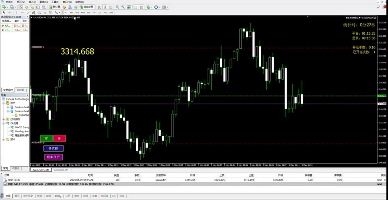The width and height of the screenshot is (388, 200).
Task: Toggle the Terminal window icon
Action: click(38, 7)
